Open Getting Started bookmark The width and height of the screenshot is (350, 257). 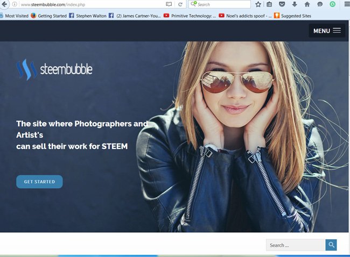click(49, 16)
